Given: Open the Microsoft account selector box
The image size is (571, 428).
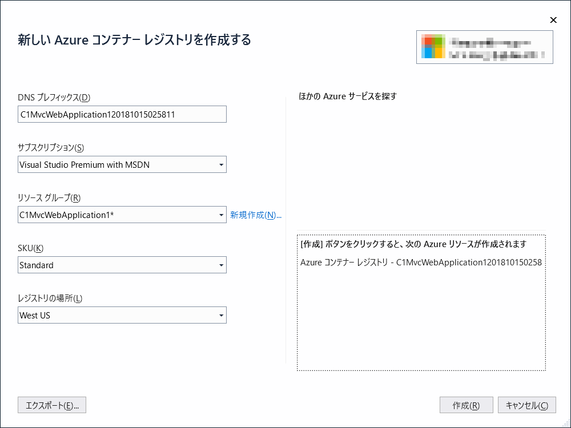Looking at the screenshot, I should click(x=485, y=47).
